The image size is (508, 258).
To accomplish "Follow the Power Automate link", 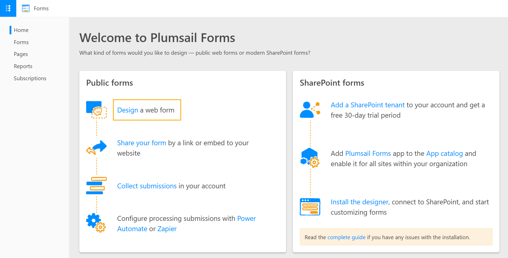I will (187, 224).
